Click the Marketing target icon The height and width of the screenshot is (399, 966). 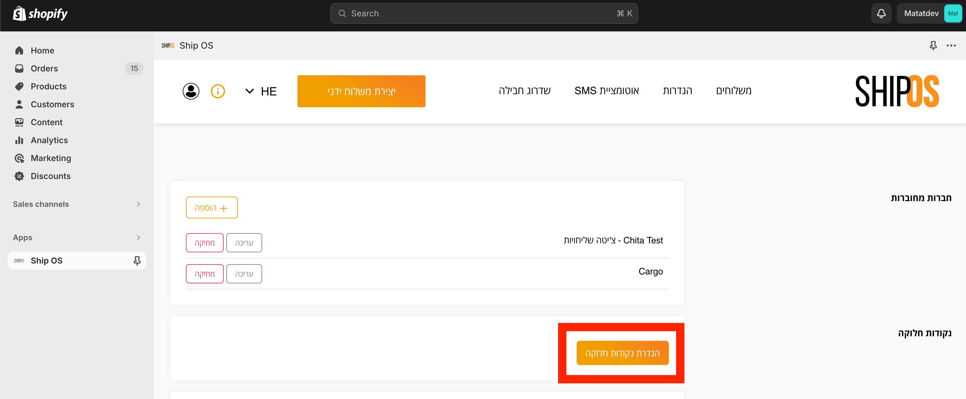coord(19,158)
